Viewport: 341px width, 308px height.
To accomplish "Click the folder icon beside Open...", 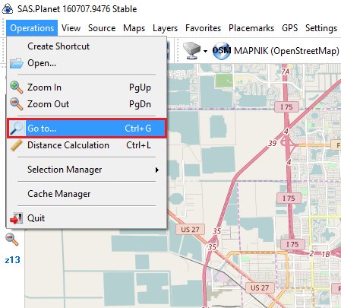I will [x=17, y=63].
